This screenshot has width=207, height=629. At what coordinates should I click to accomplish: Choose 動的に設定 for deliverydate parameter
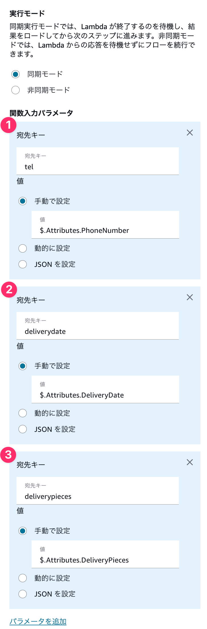22,413
